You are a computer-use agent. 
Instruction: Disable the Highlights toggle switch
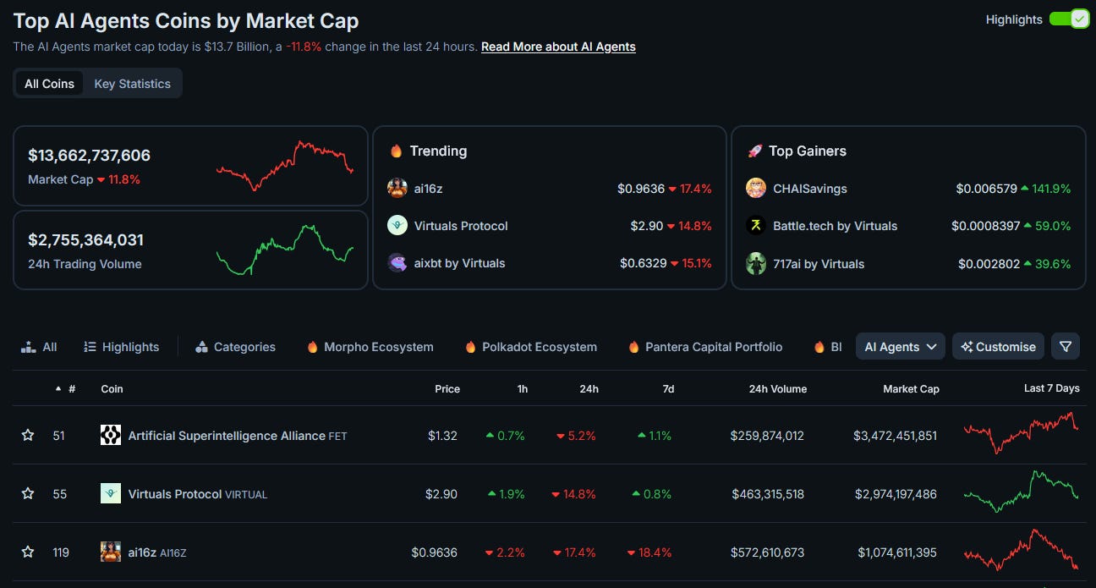(1069, 19)
